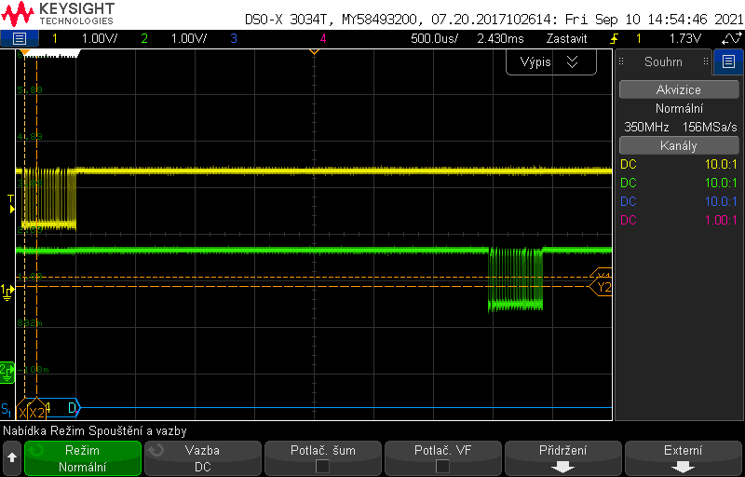Open channel 1 vertical scale 1.00V/
The image size is (745, 477).
click(100, 38)
